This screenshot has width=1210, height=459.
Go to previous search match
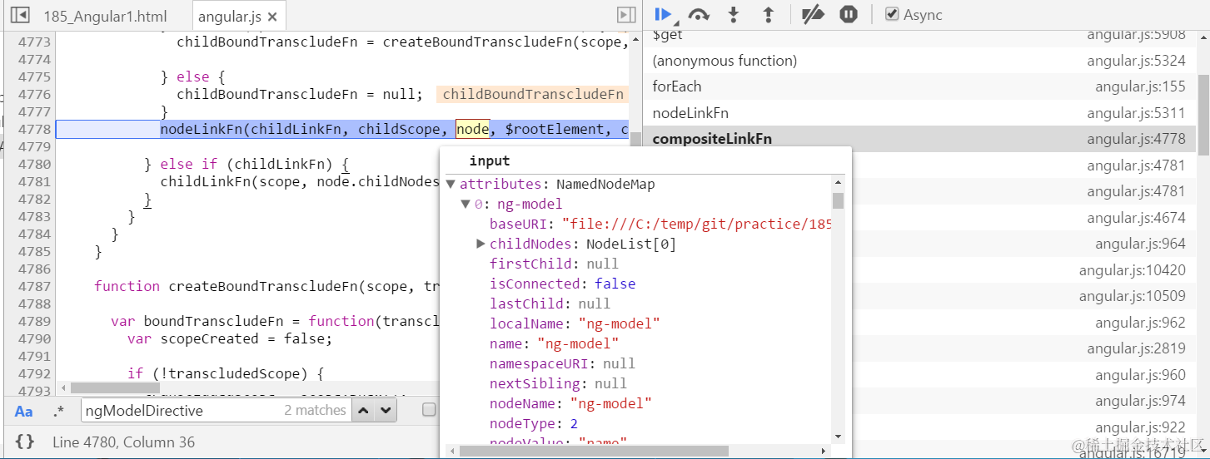pyautogui.click(x=364, y=410)
